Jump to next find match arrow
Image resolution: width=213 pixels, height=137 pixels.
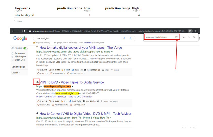[189, 37]
